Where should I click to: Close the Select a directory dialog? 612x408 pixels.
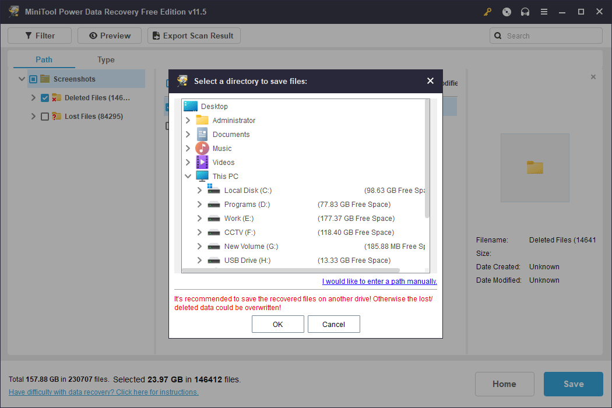click(430, 81)
